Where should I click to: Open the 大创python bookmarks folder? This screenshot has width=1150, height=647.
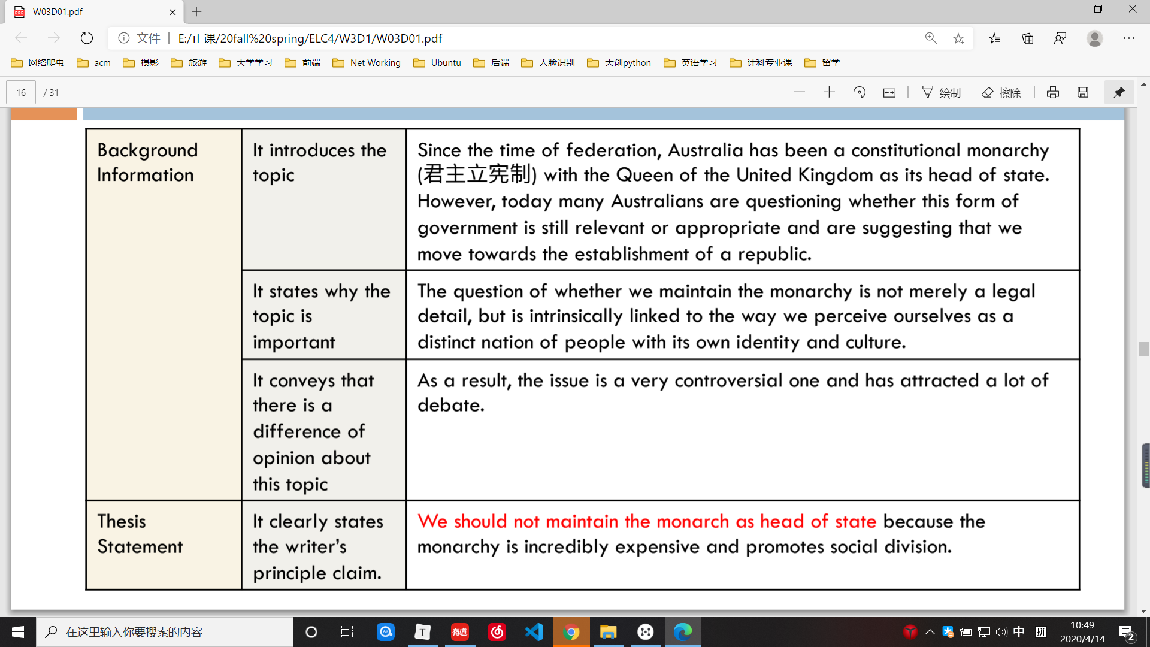(x=619, y=63)
